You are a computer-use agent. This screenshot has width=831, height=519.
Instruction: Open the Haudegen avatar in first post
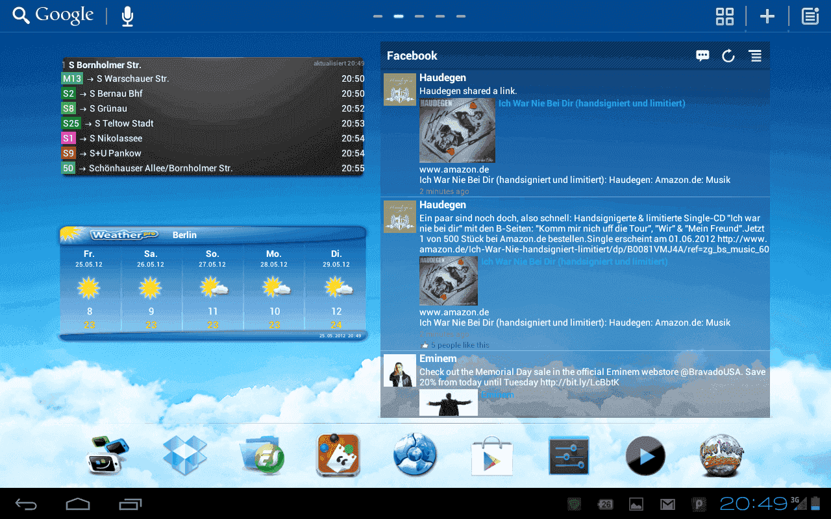click(x=400, y=89)
